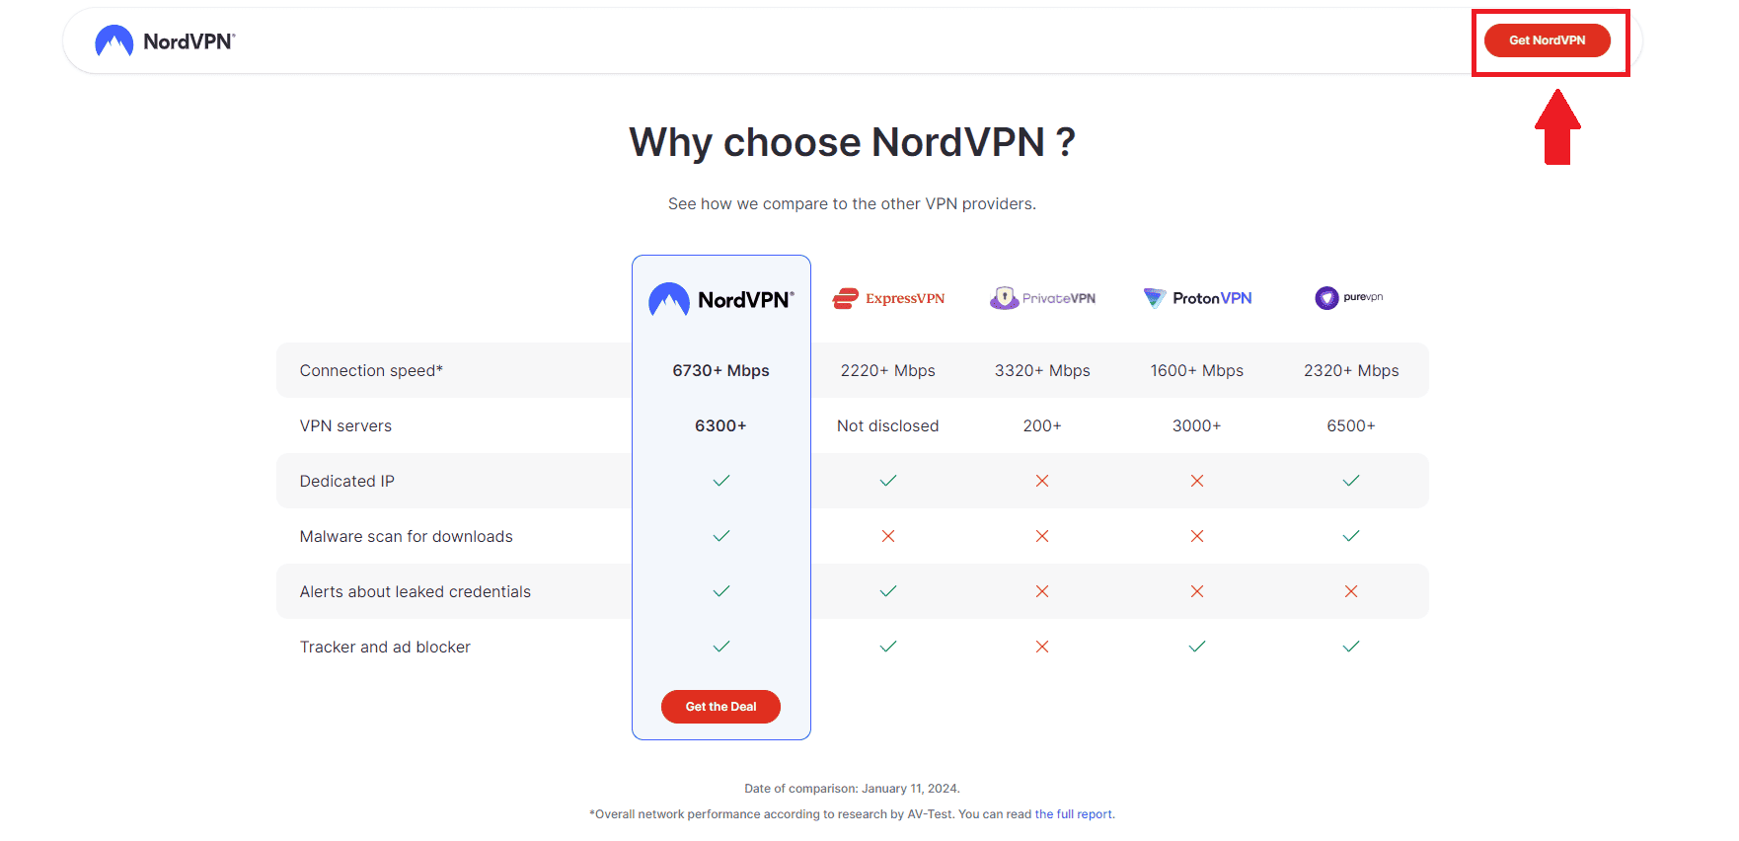Click the red X for PrivateVPN tracker blocker
Image resolution: width=1739 pixels, height=841 pixels.
pos(1041,647)
